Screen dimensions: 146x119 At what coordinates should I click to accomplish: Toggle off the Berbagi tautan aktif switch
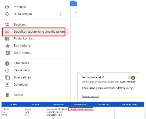coord(131,78)
